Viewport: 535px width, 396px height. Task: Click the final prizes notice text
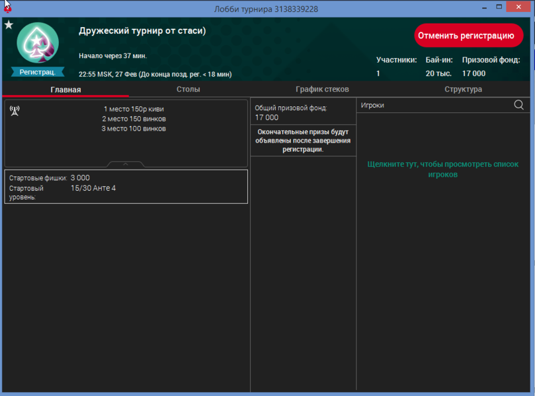click(x=304, y=141)
